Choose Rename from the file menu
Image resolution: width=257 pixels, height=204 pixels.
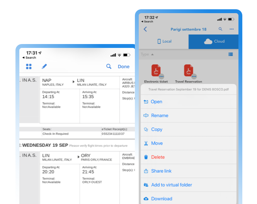point(159,116)
